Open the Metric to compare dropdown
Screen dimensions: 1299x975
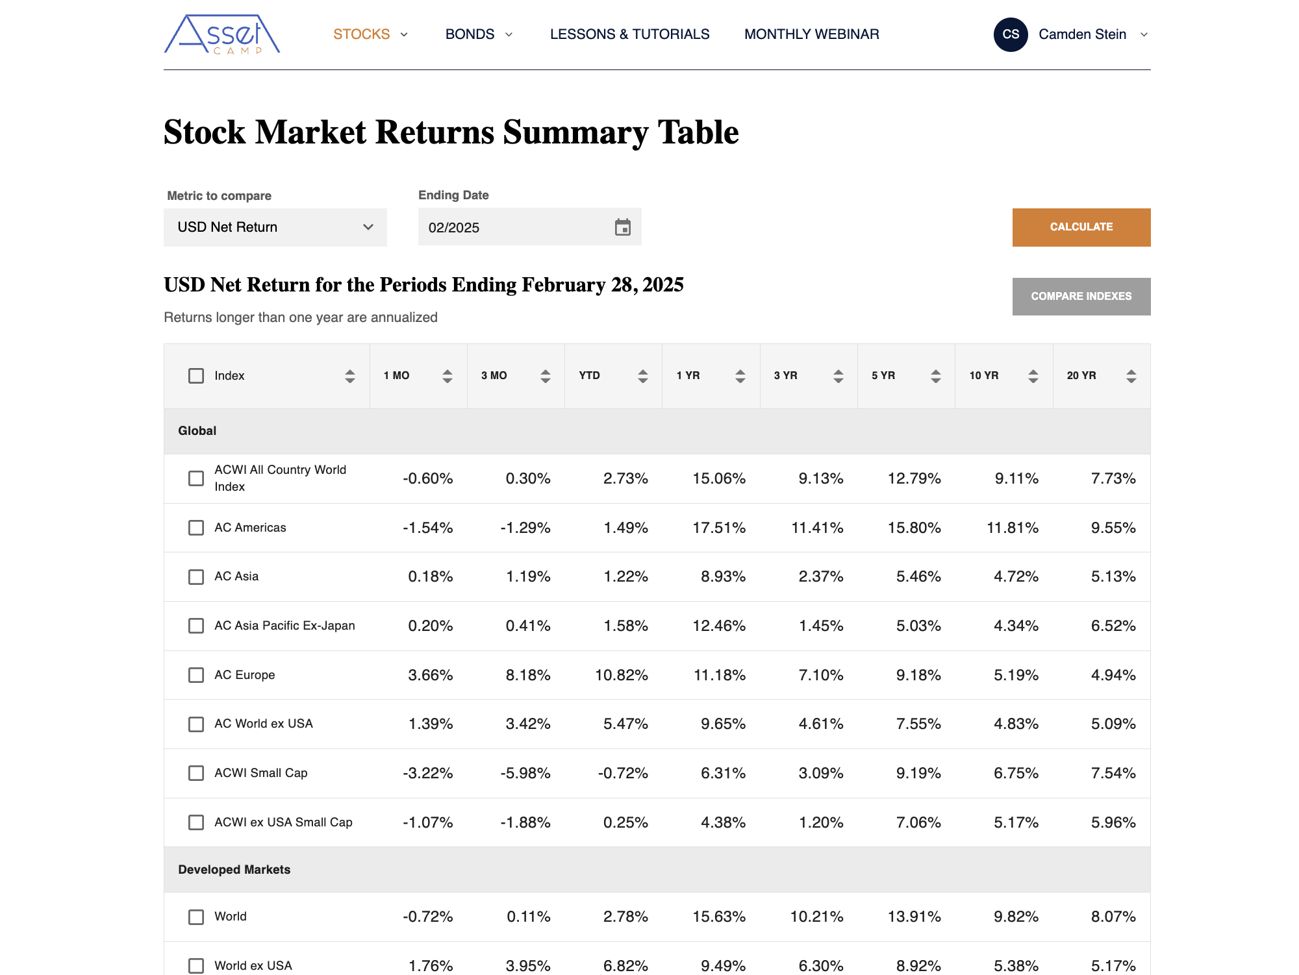click(275, 227)
